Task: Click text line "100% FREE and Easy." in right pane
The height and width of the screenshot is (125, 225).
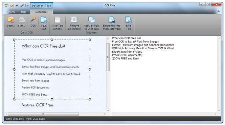Action: pos(126,58)
